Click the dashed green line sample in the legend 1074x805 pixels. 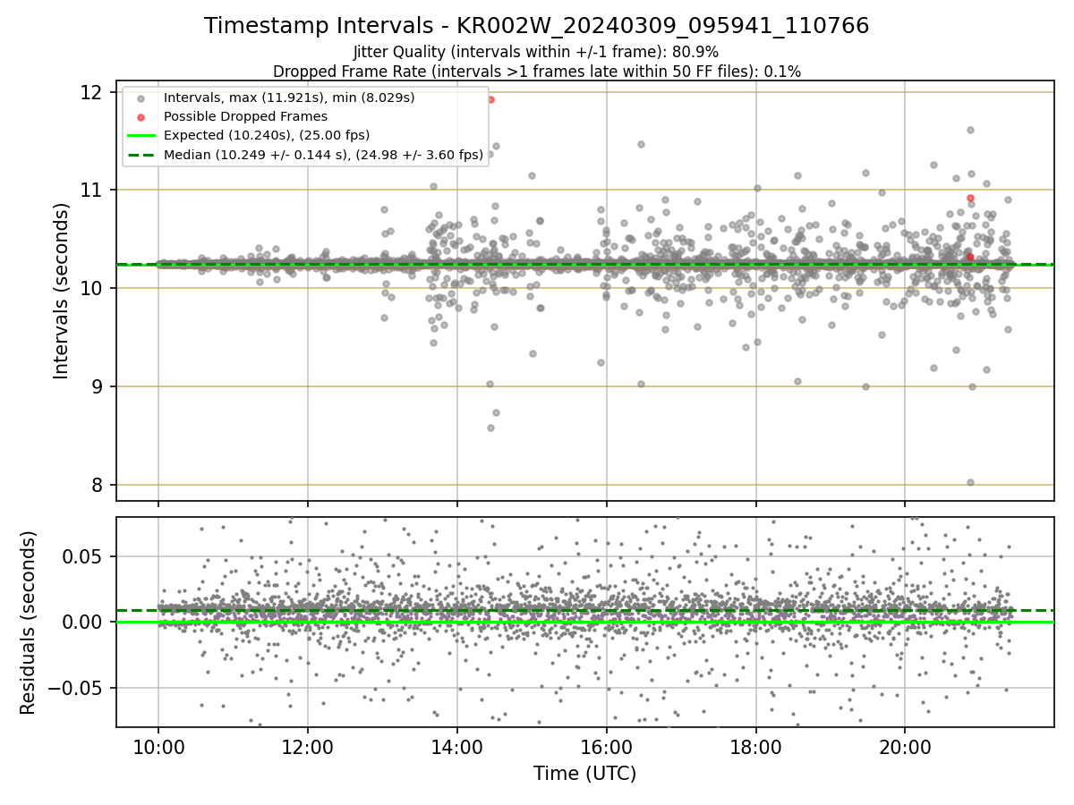[x=141, y=154]
